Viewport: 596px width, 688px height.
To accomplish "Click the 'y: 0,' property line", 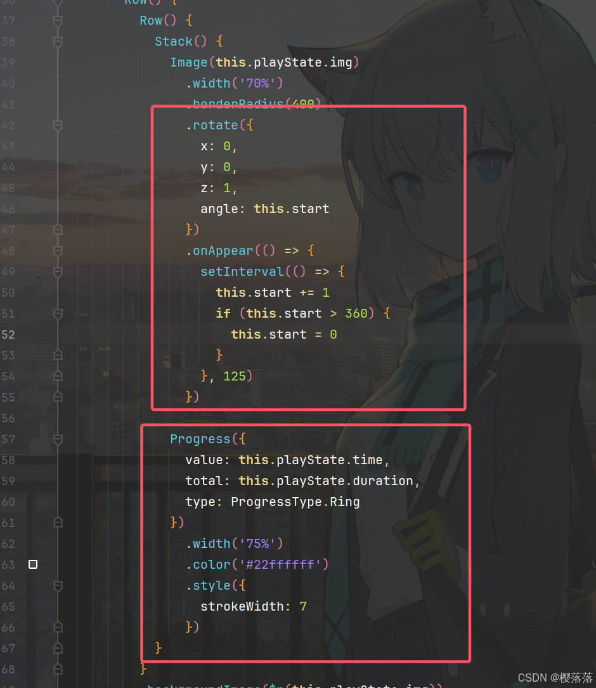I will tap(219, 167).
